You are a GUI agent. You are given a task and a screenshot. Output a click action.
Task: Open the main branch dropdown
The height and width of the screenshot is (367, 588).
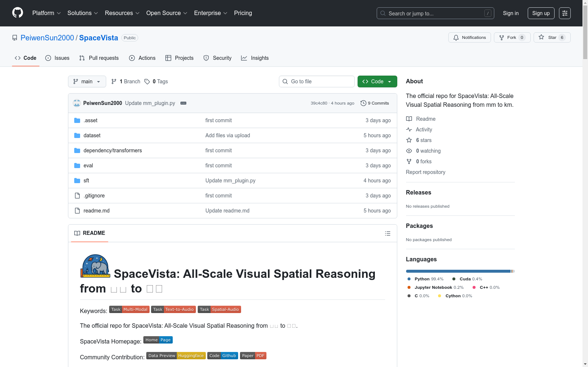pyautogui.click(x=87, y=81)
